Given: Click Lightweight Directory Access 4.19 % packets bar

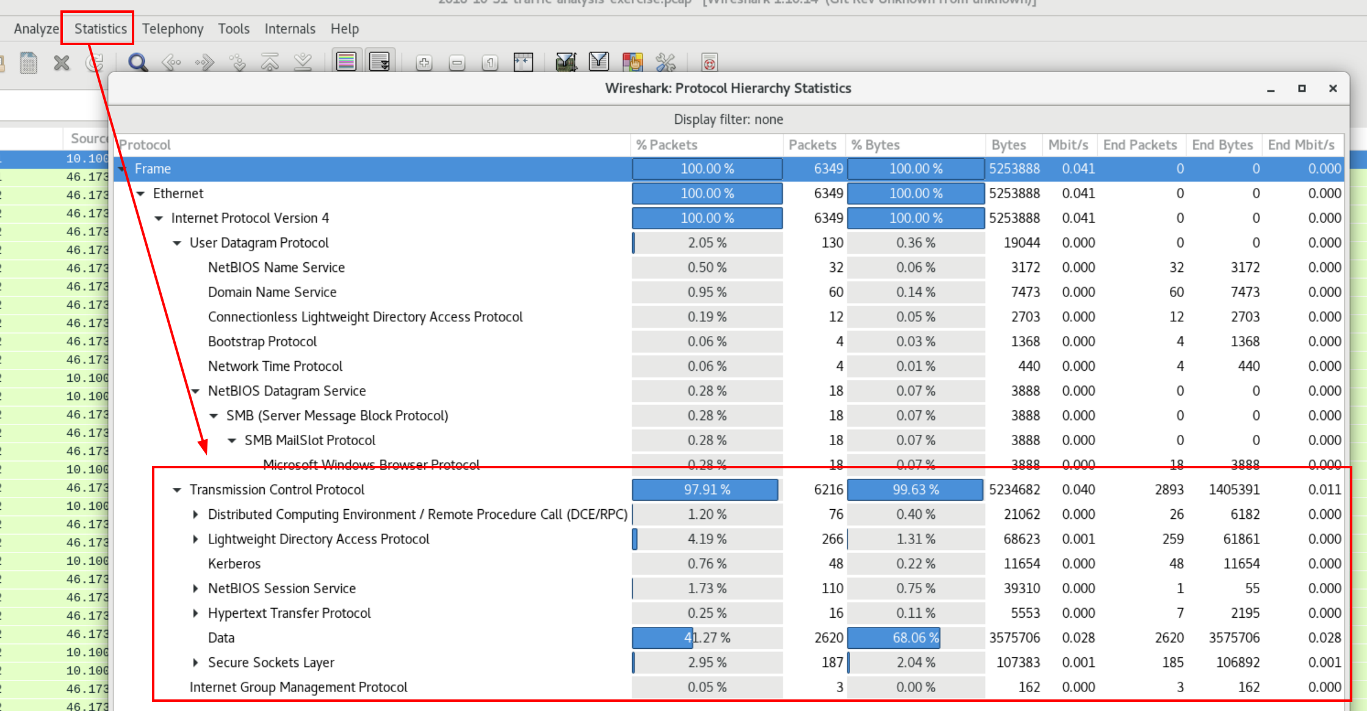Looking at the screenshot, I should (x=707, y=539).
